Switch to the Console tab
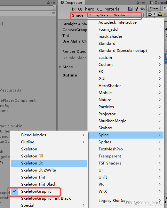 (158, 3)
